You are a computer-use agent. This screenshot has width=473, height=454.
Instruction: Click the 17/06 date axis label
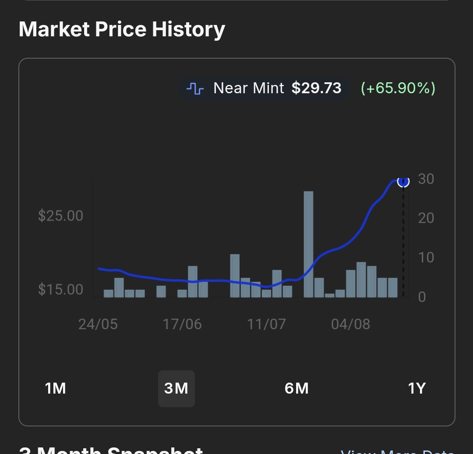click(x=182, y=324)
